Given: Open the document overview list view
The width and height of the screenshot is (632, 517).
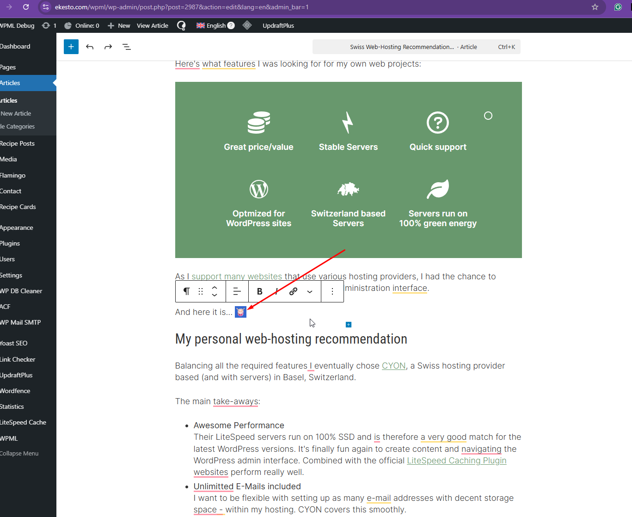Looking at the screenshot, I should (x=127, y=47).
